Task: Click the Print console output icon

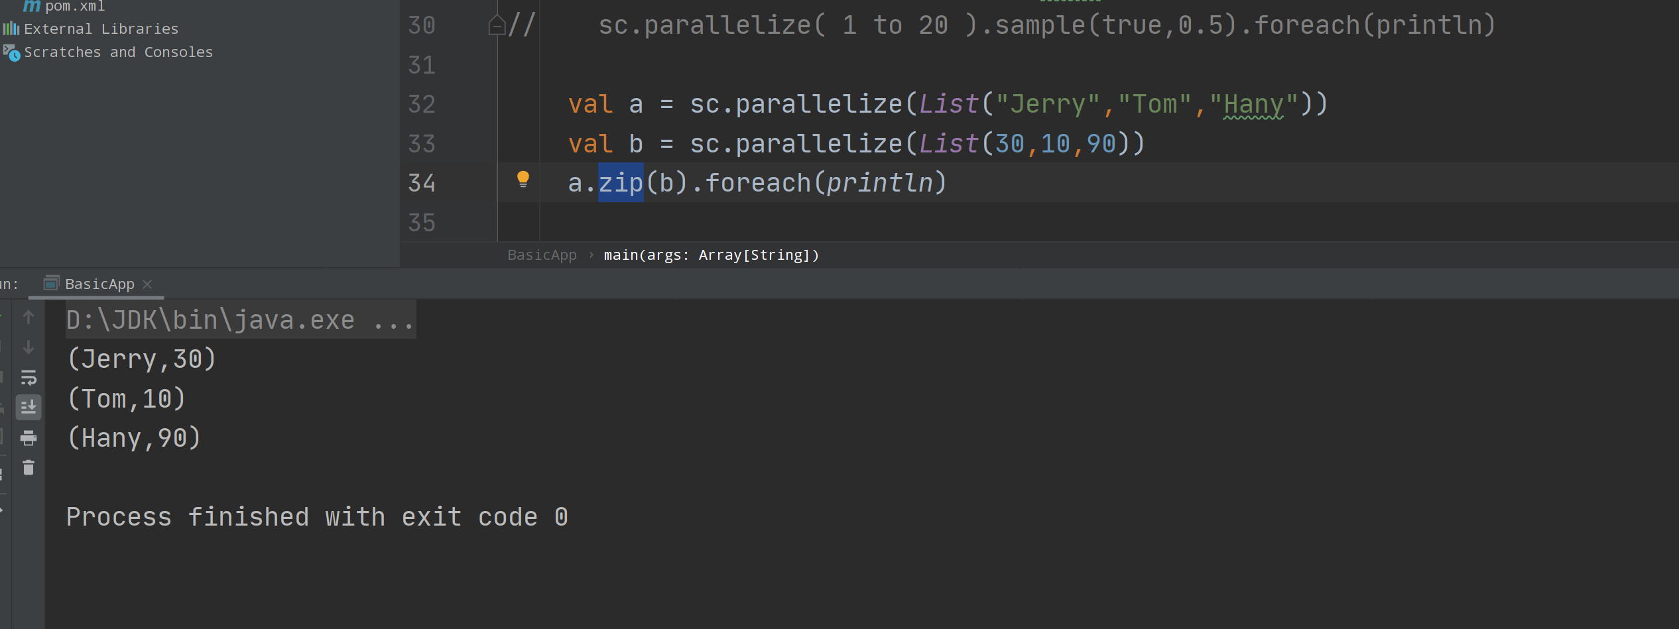Action: click(x=29, y=437)
